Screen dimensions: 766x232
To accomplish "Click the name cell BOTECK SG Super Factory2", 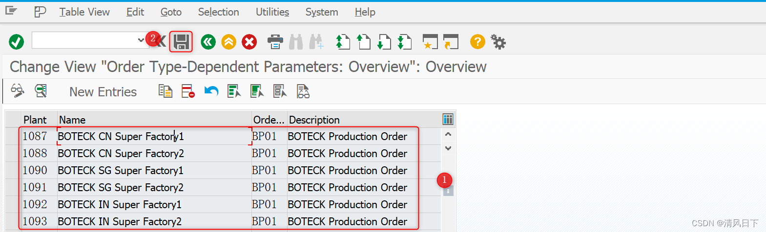I will click(154, 187).
